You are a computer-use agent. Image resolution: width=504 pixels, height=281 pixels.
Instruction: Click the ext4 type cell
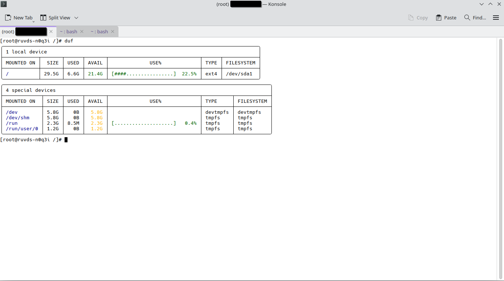[211, 74]
